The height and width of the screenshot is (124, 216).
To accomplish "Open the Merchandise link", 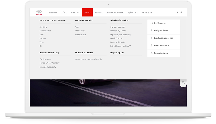I will (x=80, y=35).
